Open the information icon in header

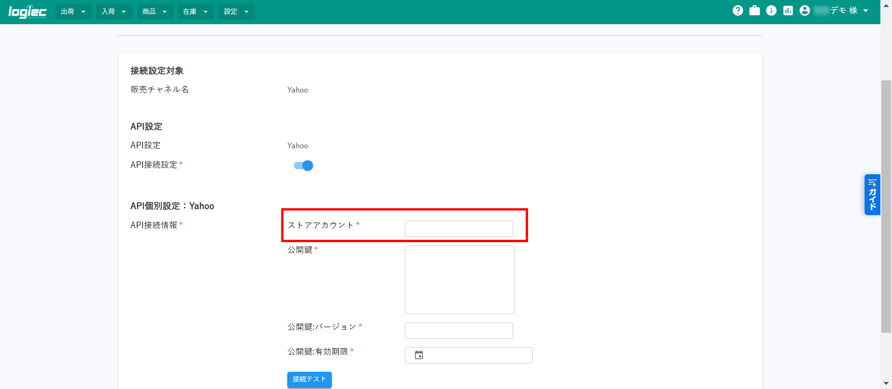771,11
